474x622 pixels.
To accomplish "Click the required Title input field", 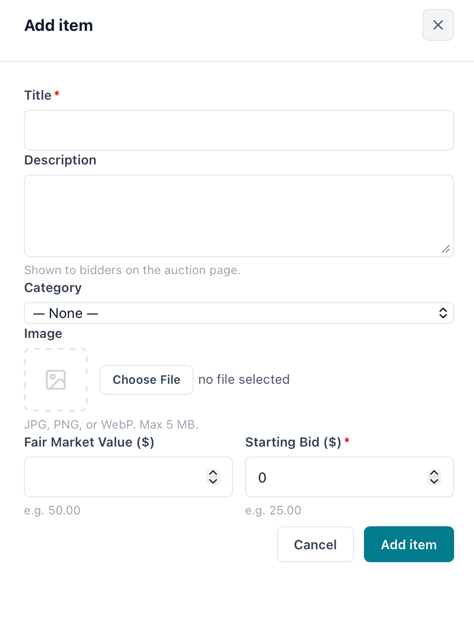I will (239, 130).
